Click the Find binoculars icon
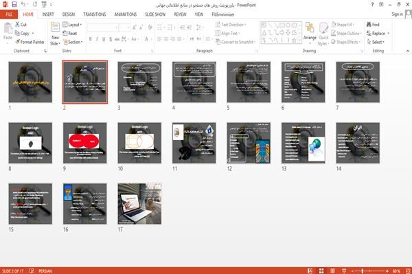 point(369,25)
